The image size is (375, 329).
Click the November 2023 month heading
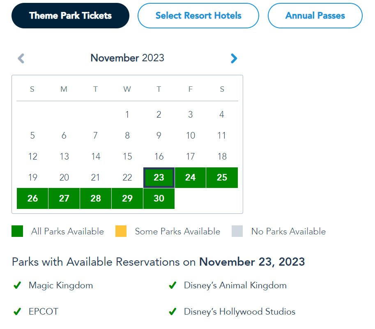tap(127, 58)
